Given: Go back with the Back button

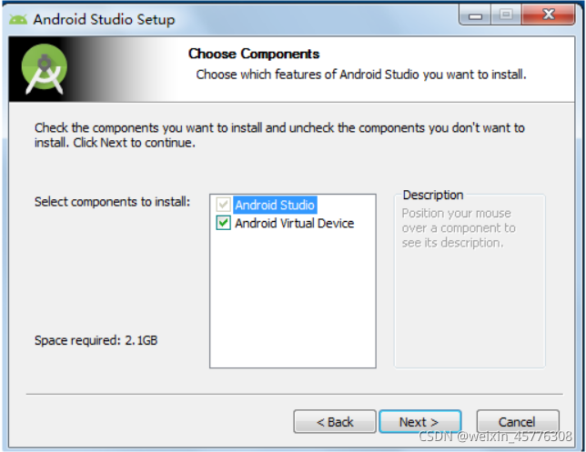Looking at the screenshot, I should point(335,422).
